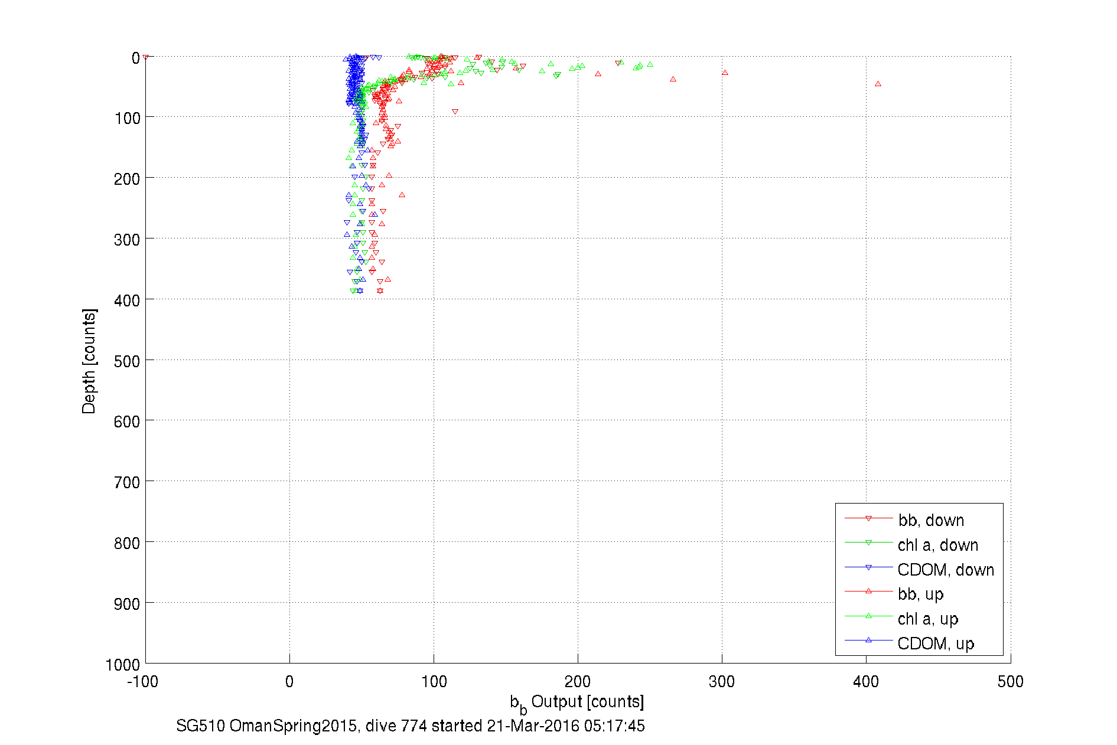Click the x-axis tick label '300'
Screen dimensions: 1117x745
(722, 682)
